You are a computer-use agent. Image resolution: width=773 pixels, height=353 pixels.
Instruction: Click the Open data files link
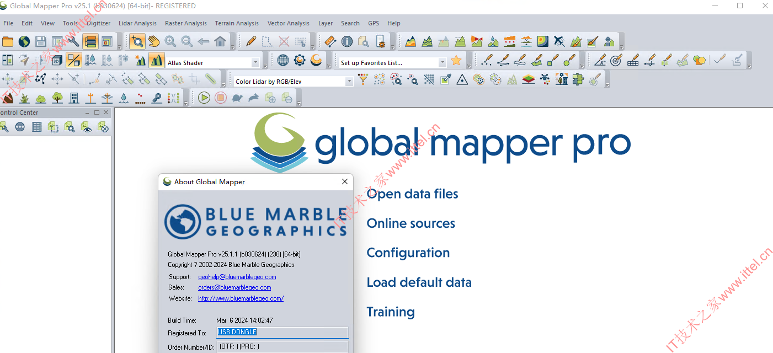pyautogui.click(x=413, y=194)
